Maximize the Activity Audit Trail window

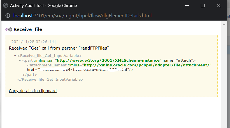[203, 6]
